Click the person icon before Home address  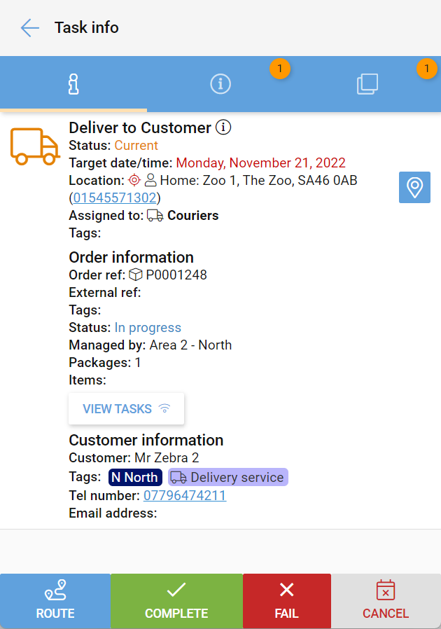click(x=150, y=180)
